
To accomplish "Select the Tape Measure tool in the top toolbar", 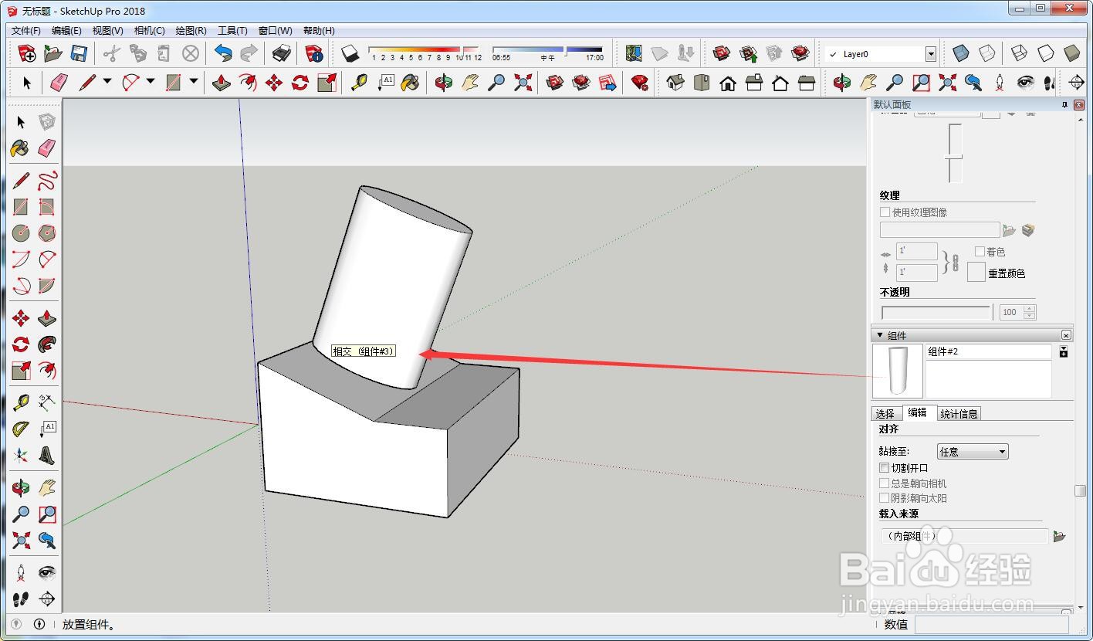I will (x=359, y=83).
